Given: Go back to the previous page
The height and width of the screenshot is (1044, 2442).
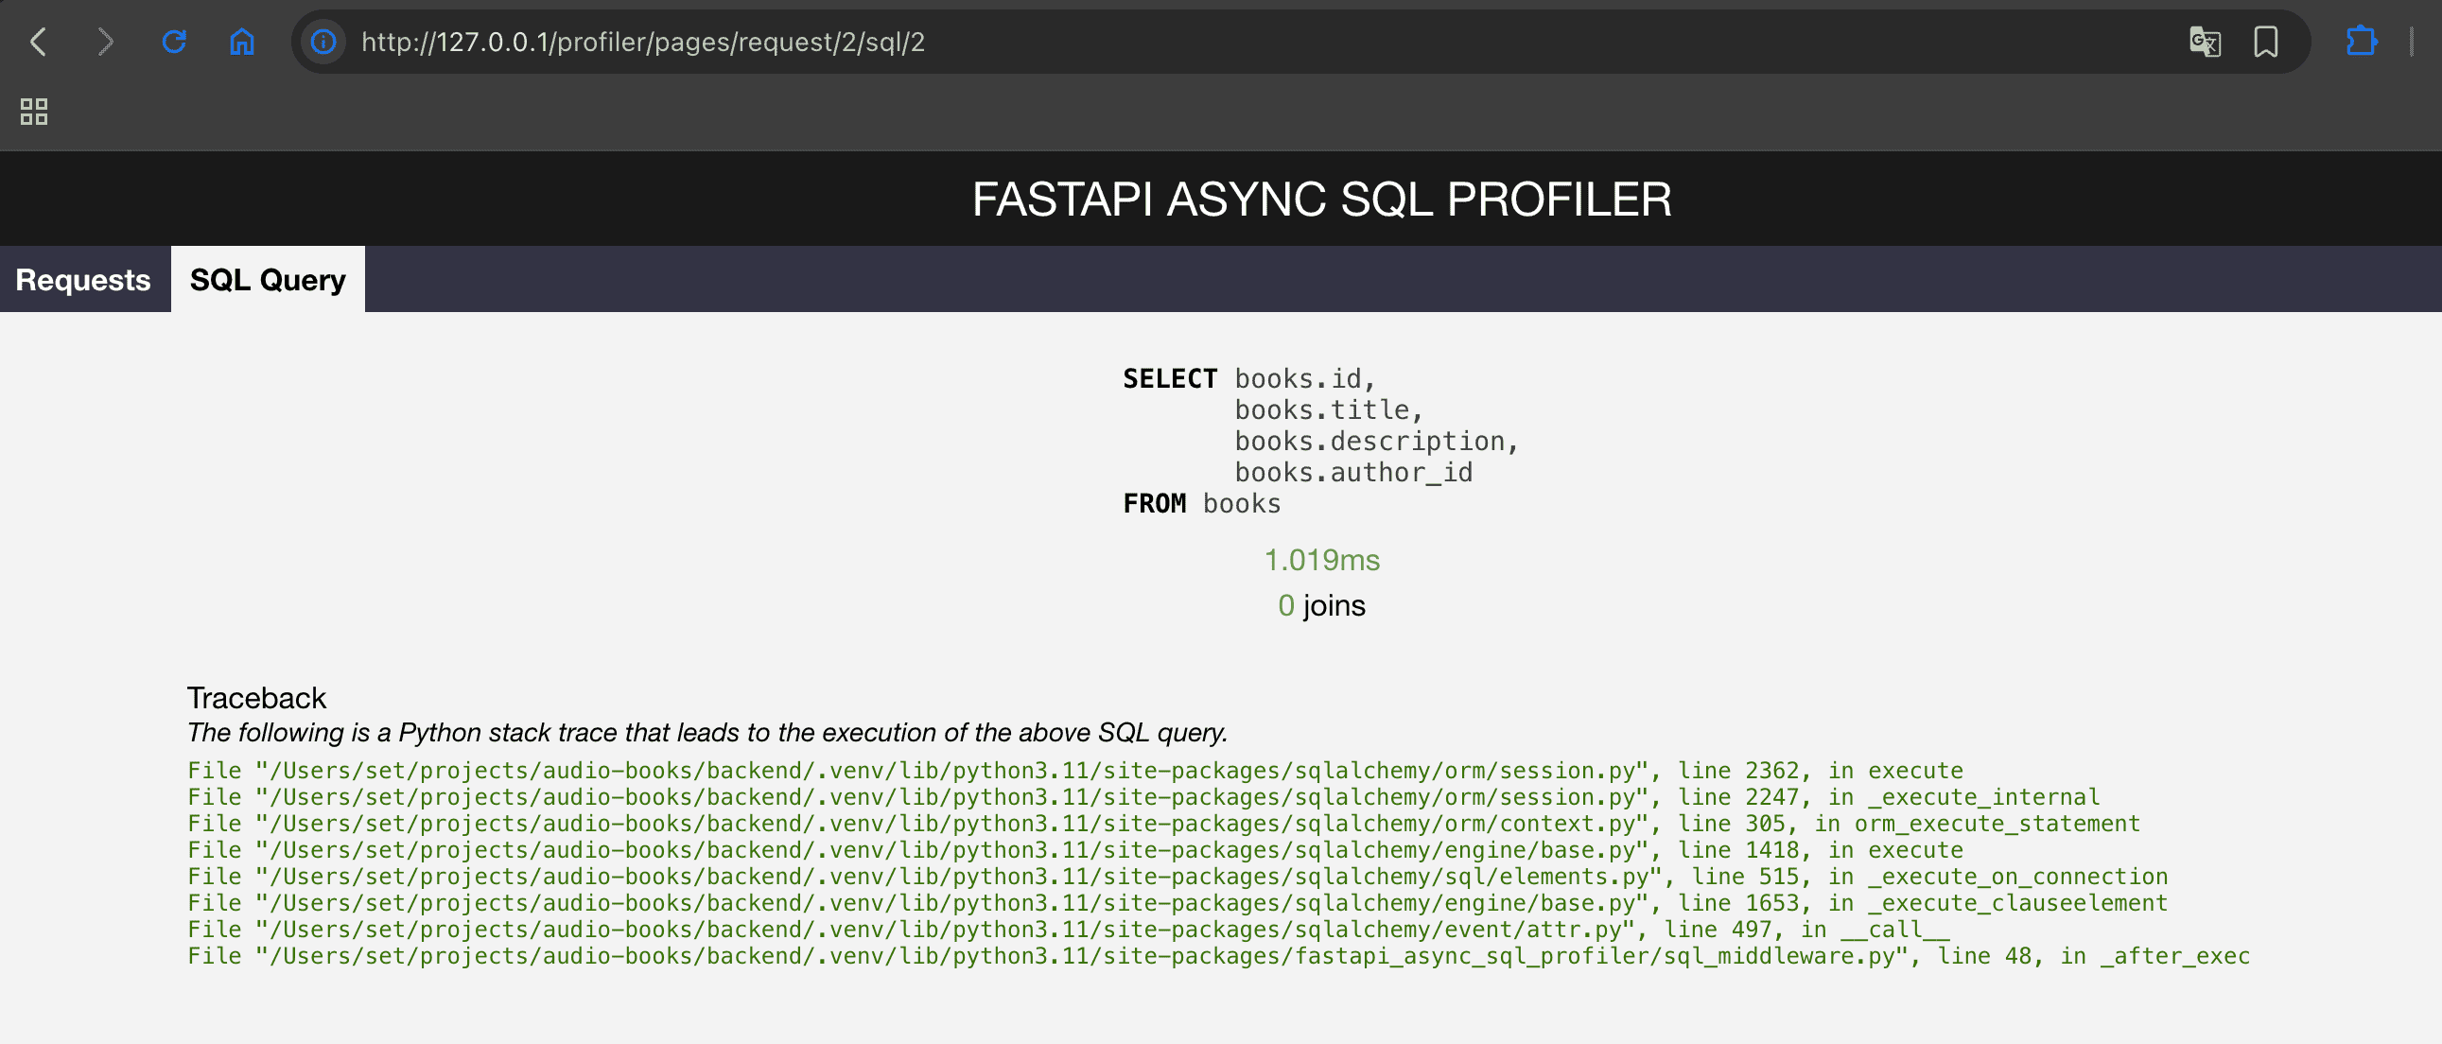Looking at the screenshot, I should pyautogui.click(x=38, y=42).
